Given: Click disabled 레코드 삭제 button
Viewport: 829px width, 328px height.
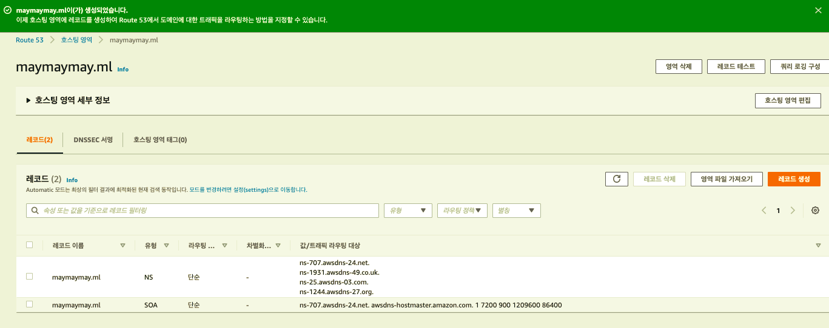Looking at the screenshot, I should pos(659,179).
